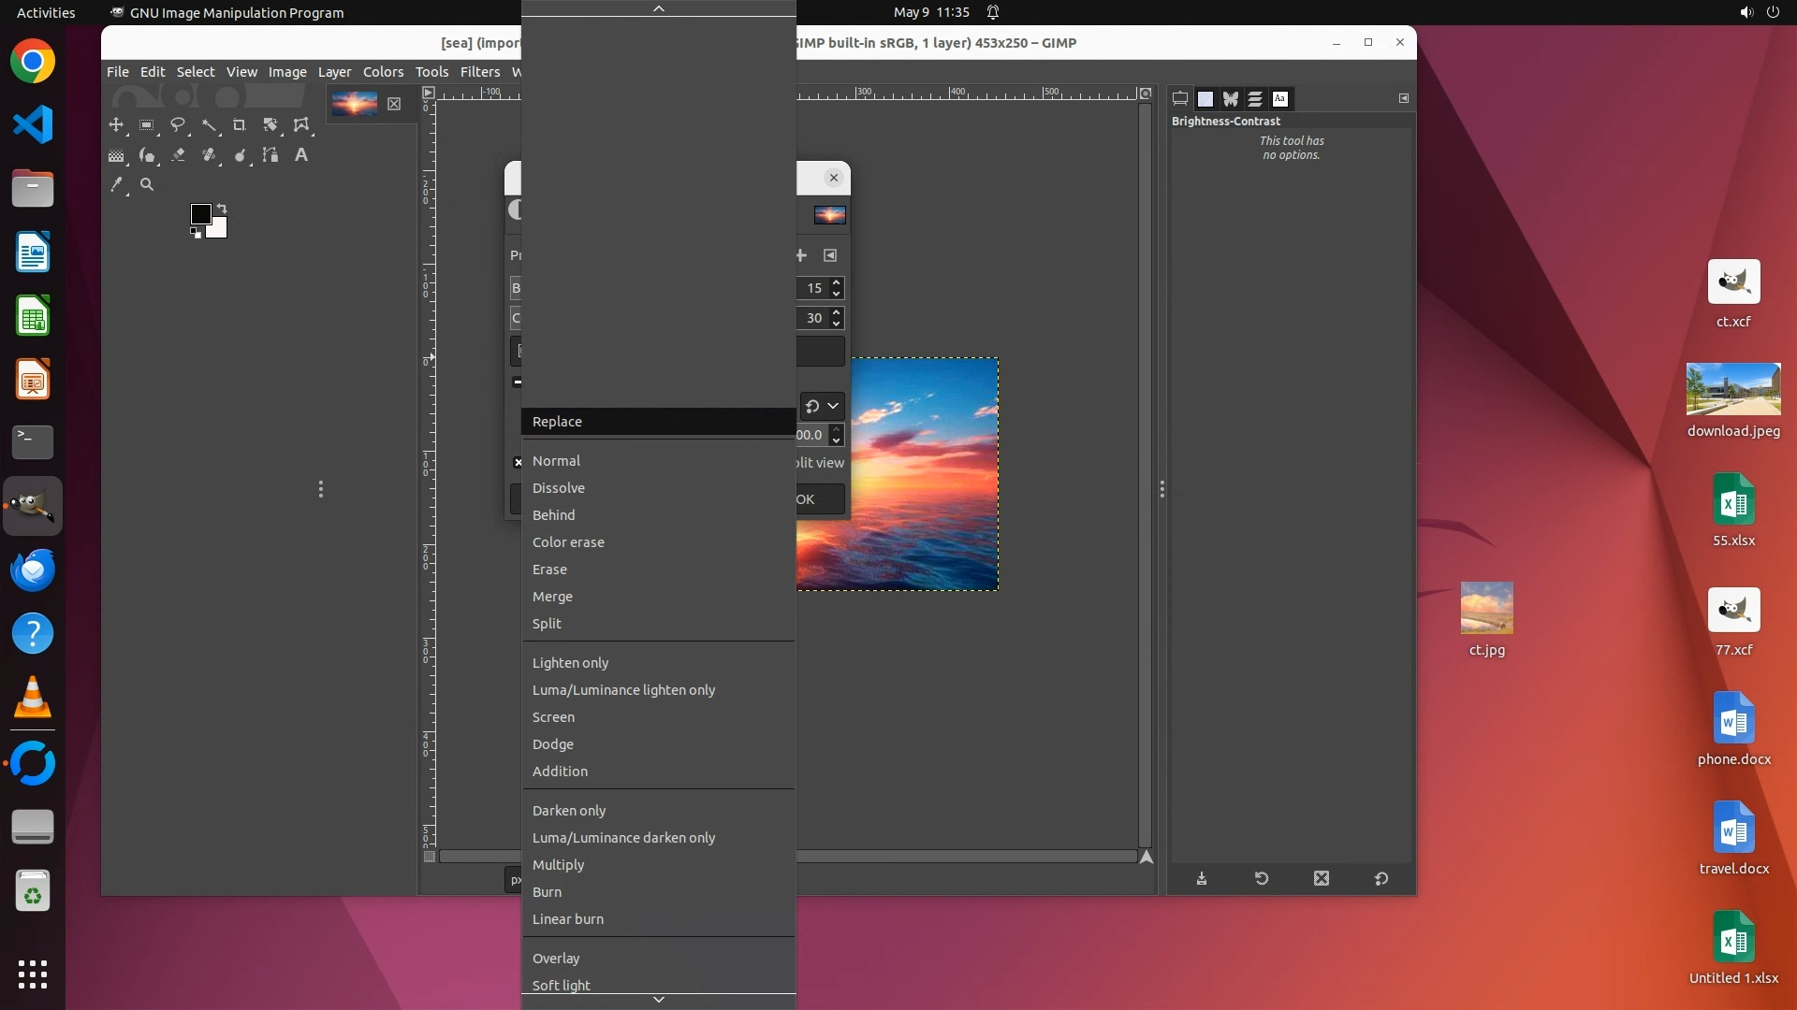Viewport: 1797px width, 1010px height.
Task: Select the Fuzzy Select magic wand tool
Action: pos(209,124)
